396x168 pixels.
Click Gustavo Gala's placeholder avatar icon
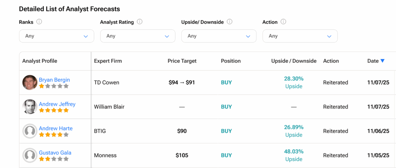click(30, 155)
